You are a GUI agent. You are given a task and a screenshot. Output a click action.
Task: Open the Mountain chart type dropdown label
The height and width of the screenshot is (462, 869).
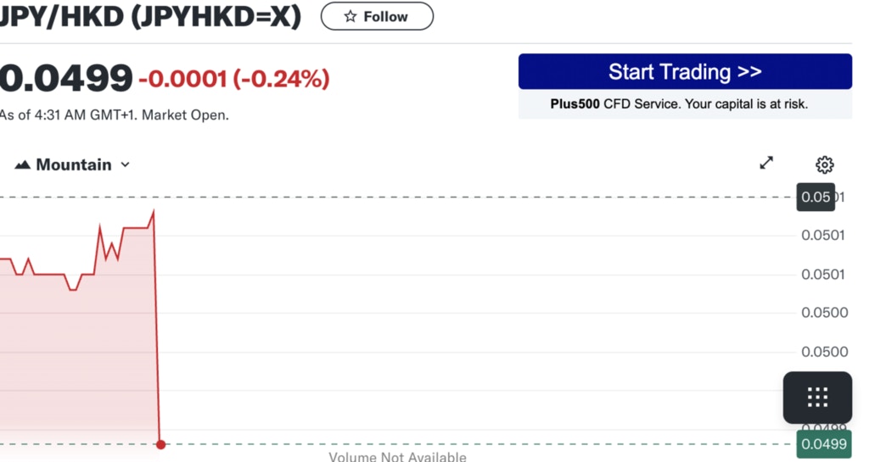pos(74,165)
